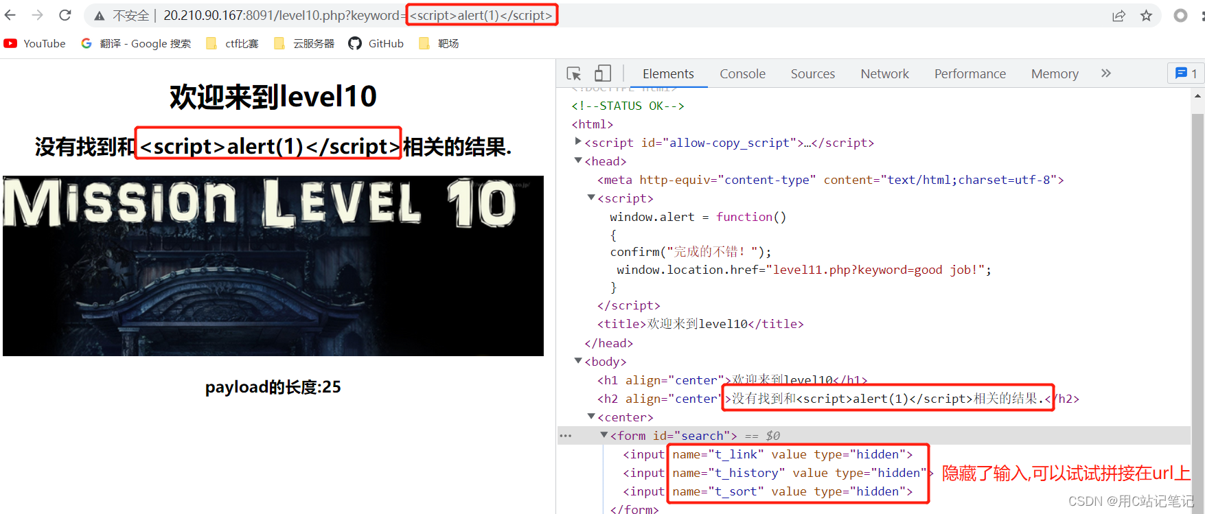1205x514 pixels.
Task: Collapse the script node inside head
Action: 590,197
